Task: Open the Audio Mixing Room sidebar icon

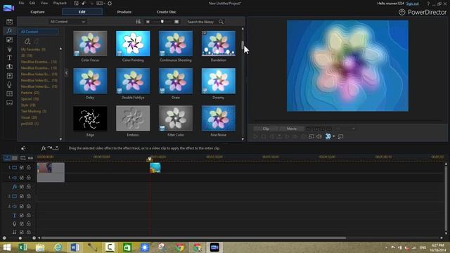Action: click(9, 76)
